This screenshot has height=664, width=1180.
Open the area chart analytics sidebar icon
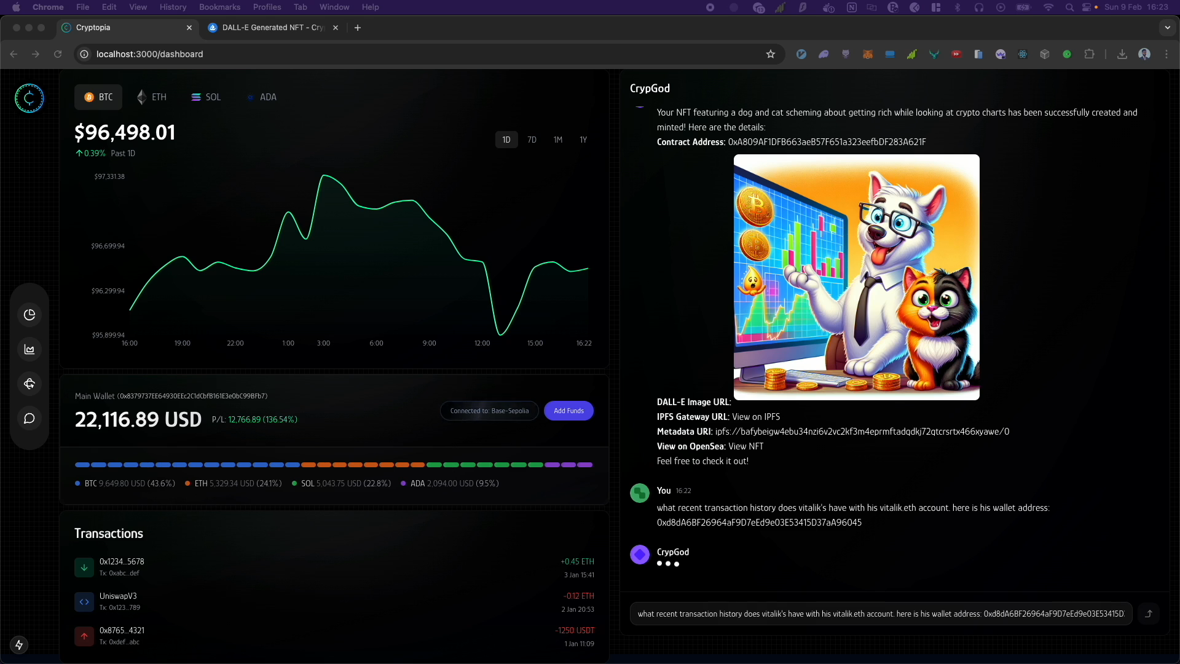29,349
